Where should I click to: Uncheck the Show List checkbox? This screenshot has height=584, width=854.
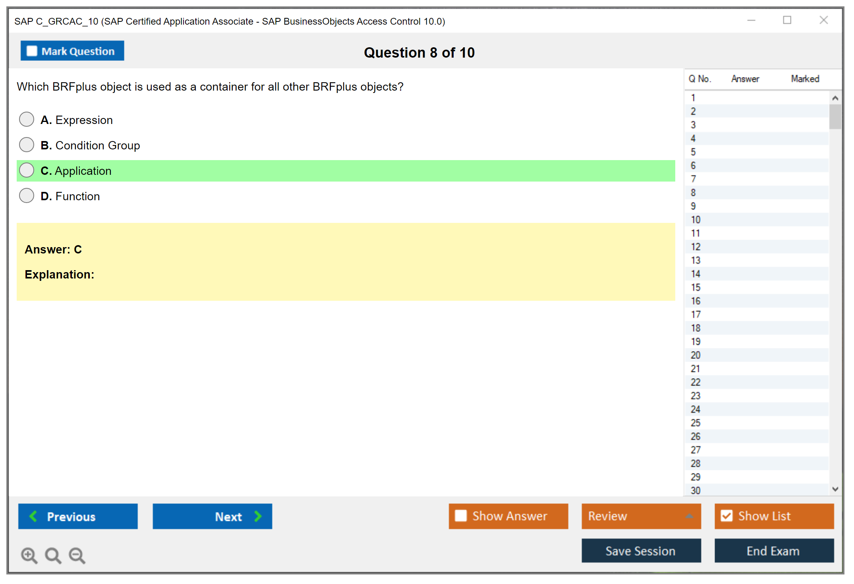point(726,516)
